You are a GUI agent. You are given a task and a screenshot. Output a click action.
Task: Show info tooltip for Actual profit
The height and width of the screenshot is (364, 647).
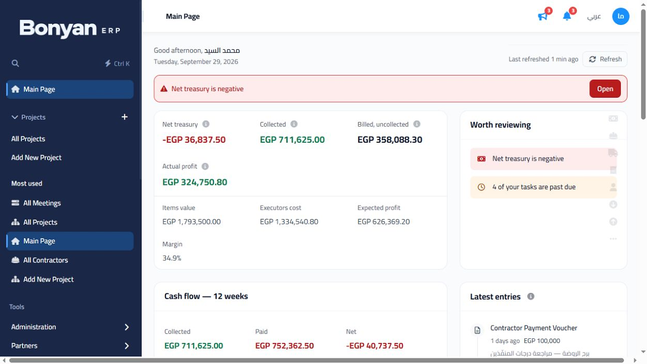[x=205, y=166]
